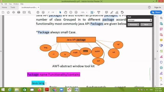Open the stamp tool icon
The height and width of the screenshot is (92, 164).
coord(122,12)
